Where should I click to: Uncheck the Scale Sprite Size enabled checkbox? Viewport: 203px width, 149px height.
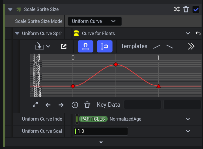pyautogui.click(x=196, y=9)
